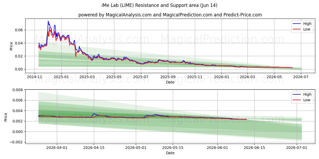This screenshot has height=159, width=319.
Task: Click the '2025-11' tick label
Action: tap(195, 77)
